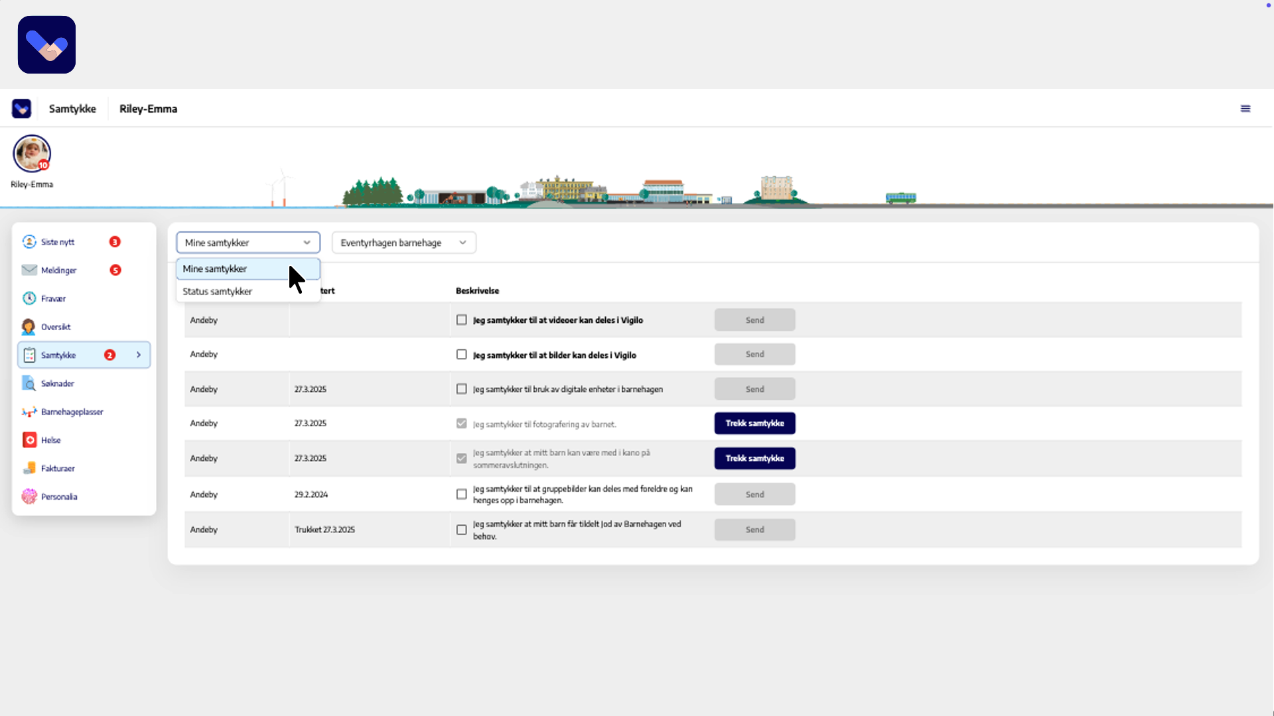Click Trekk samtykke for fotografering av barnet
The width and height of the screenshot is (1274, 716).
tap(754, 424)
